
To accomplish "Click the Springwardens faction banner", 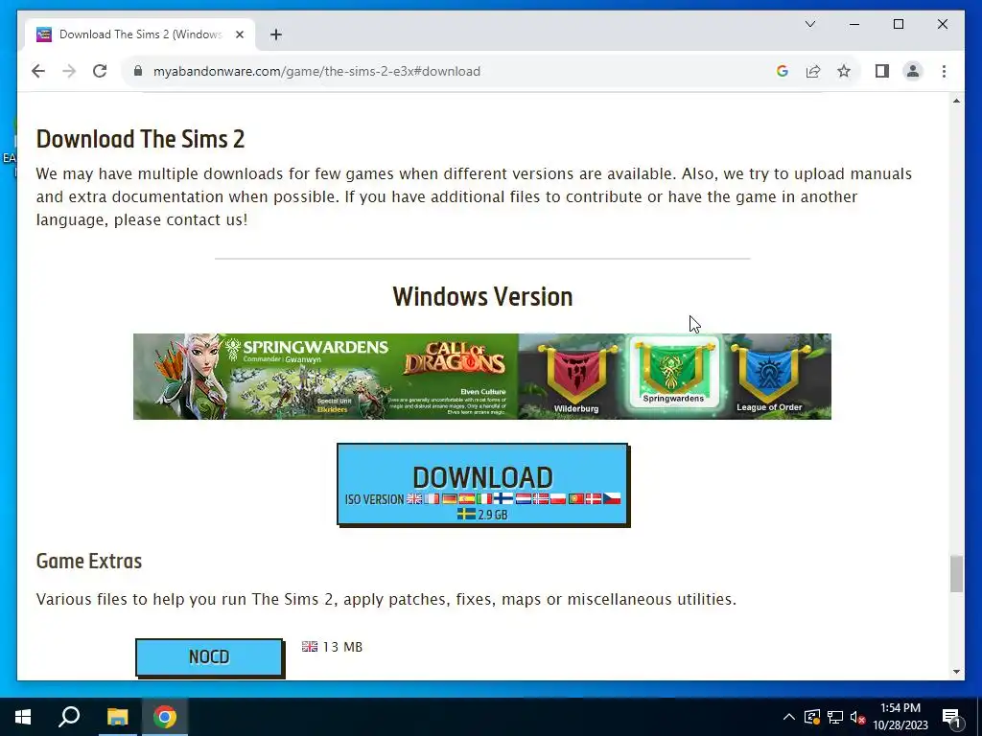I will coord(673,373).
